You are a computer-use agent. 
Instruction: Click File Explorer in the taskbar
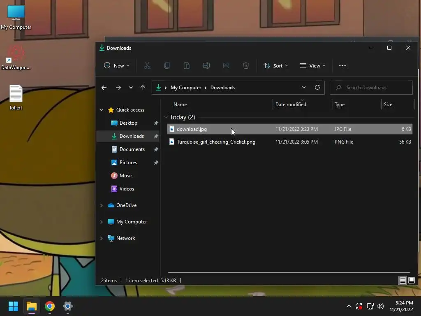pyautogui.click(x=31, y=306)
